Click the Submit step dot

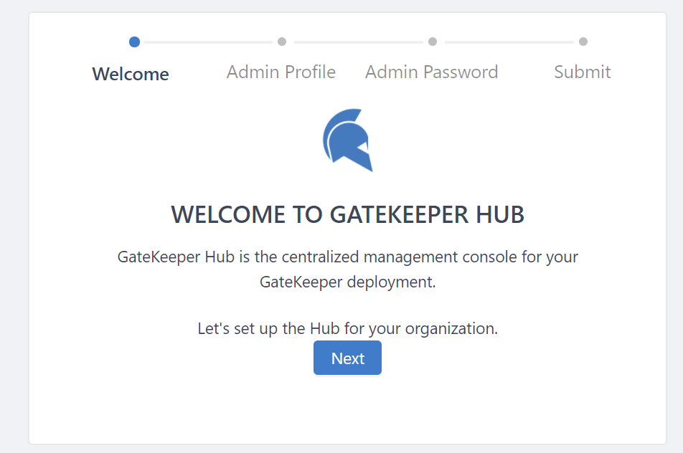(583, 42)
